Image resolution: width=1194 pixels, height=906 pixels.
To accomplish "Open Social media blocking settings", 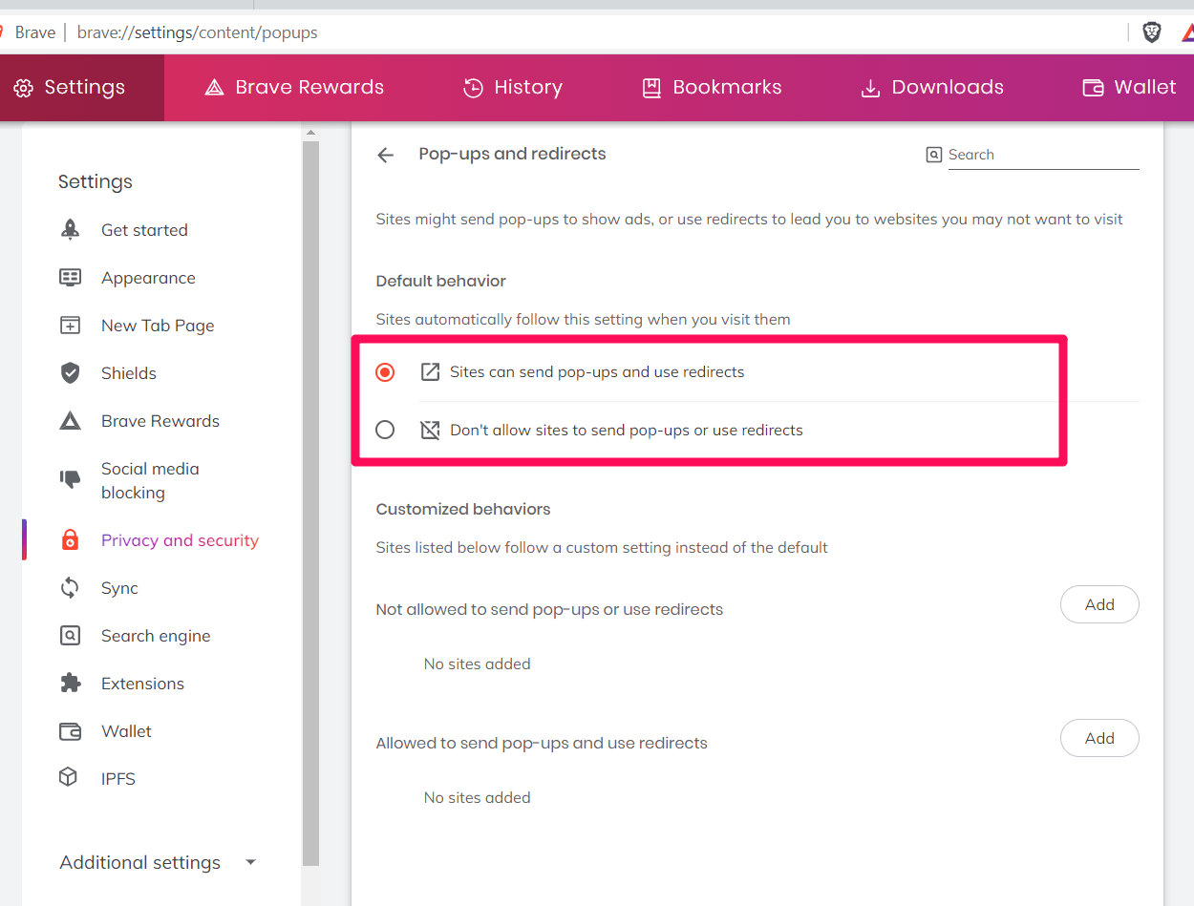I will (150, 480).
